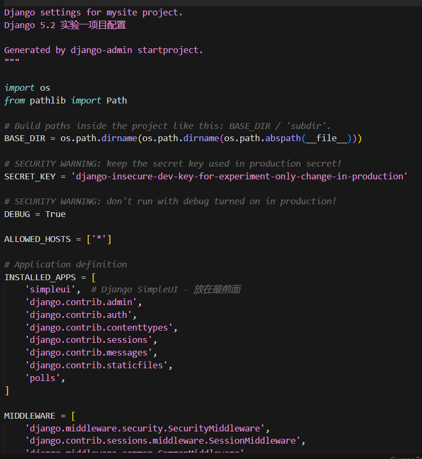Click the INSTALLED_APPS variable name
Viewport: 422px width, 459px height.
40,277
